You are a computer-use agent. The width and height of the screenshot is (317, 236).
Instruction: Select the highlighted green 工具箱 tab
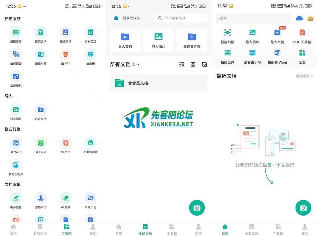pos(66,229)
